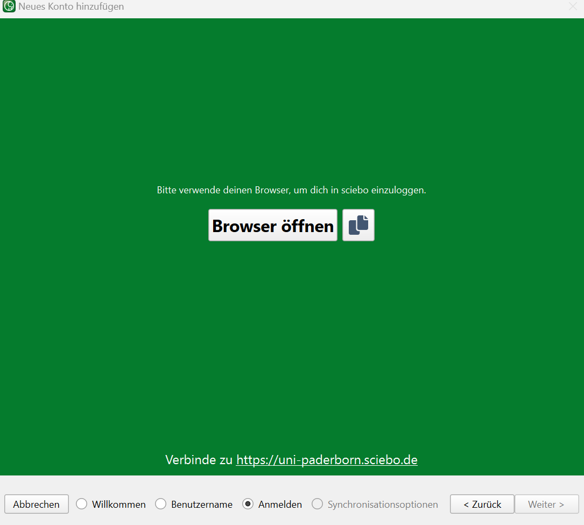Viewport: 584px width, 525px height.
Task: Go back with the Zurück button
Action: 482,505
